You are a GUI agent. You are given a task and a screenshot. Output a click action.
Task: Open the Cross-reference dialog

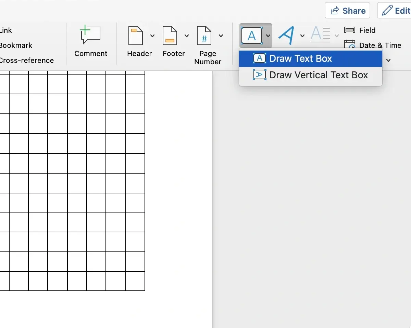[x=27, y=60]
